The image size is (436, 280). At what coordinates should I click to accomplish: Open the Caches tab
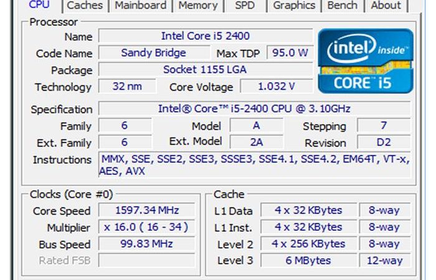coord(85,5)
